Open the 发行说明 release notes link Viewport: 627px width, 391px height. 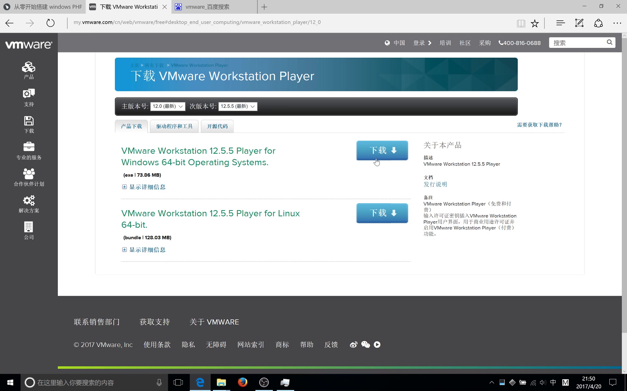tap(435, 184)
